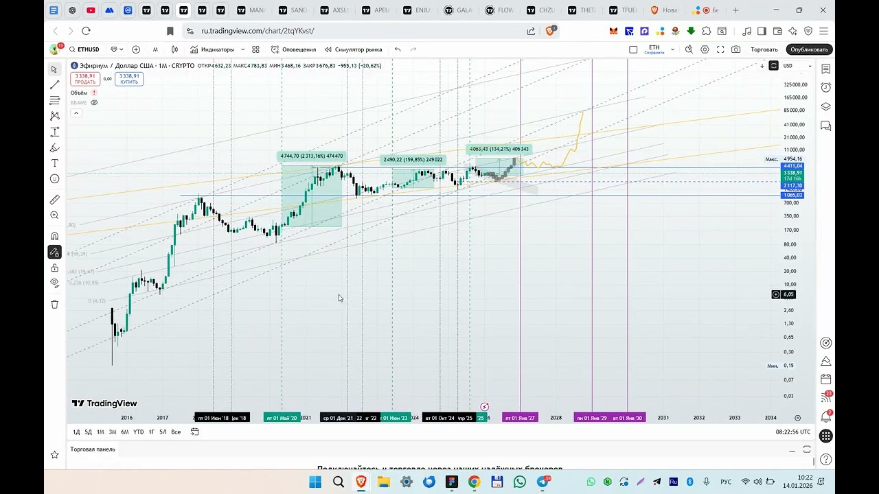Click the ПРОДАТЬ sell price button
This screenshot has height=494, width=879.
pyautogui.click(x=85, y=79)
